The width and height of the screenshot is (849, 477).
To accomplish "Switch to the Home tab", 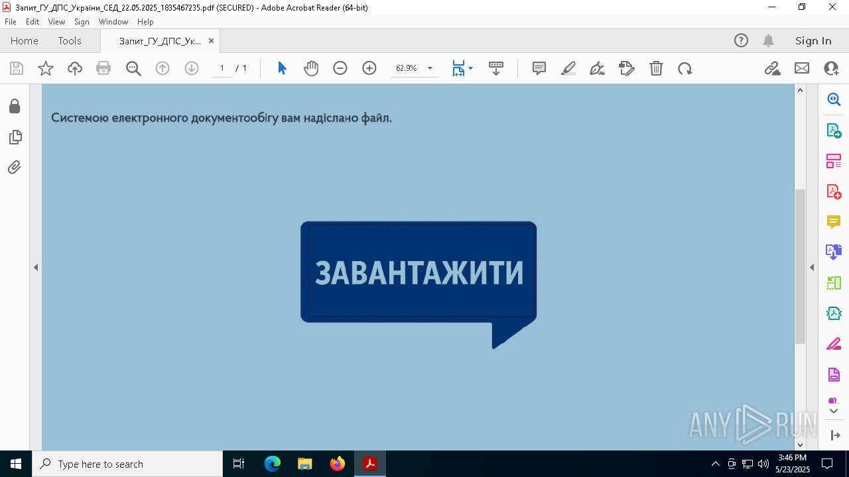I will tap(25, 40).
